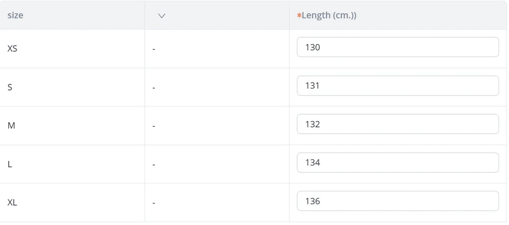Click the dash cell in the M row
The image size is (509, 225).
(x=154, y=126)
